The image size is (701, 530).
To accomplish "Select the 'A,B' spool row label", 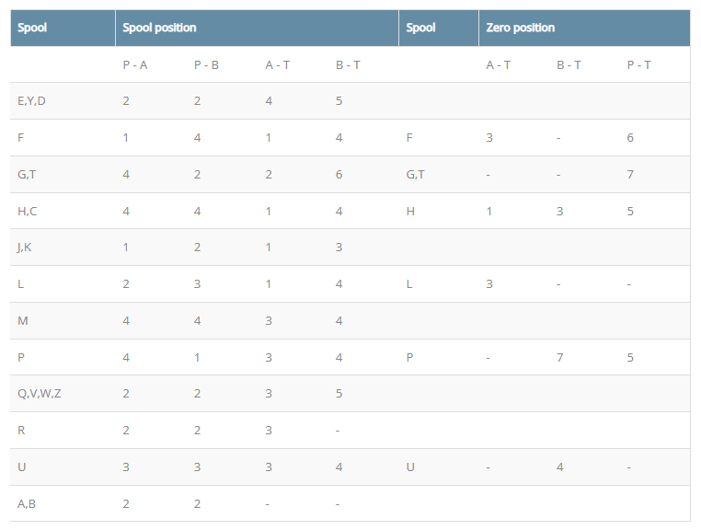I will tap(27, 503).
